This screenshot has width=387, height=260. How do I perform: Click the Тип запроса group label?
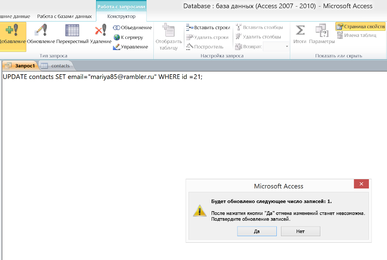[53, 56]
